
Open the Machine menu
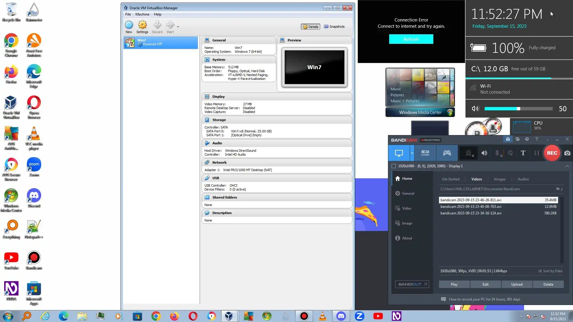point(142,14)
